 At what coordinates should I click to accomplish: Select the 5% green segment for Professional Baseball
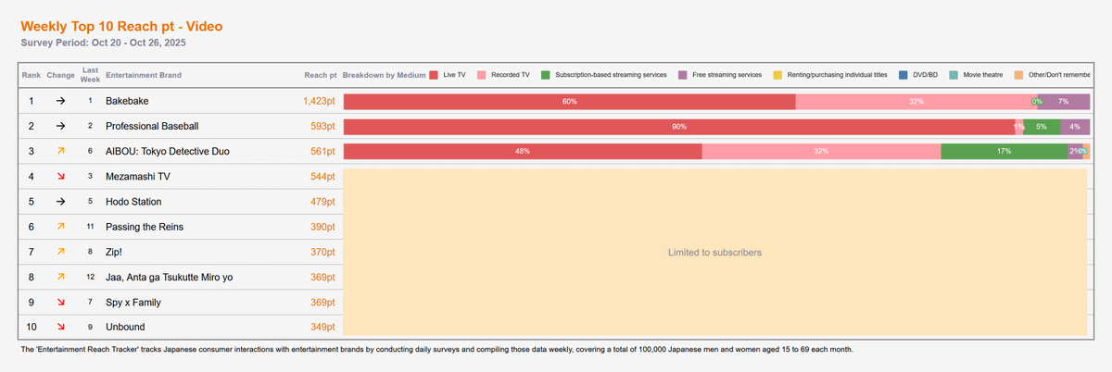[x=1042, y=126]
